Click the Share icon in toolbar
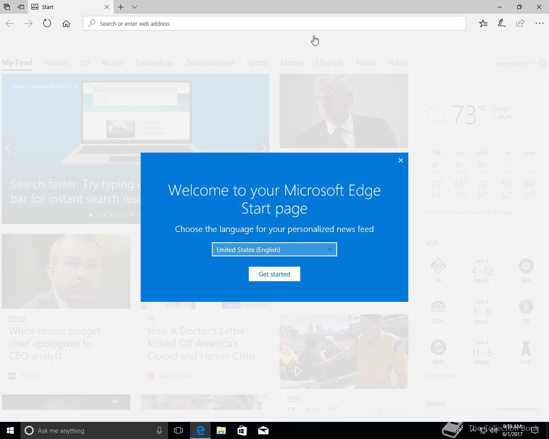 click(520, 24)
